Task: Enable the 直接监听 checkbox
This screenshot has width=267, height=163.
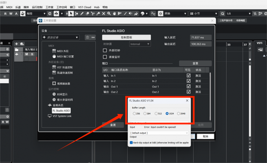Action: (x=105, y=57)
